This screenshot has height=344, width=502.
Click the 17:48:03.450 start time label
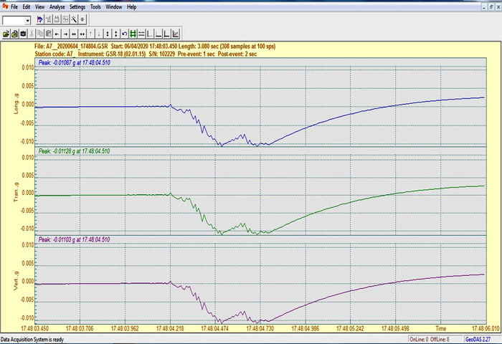35,329
